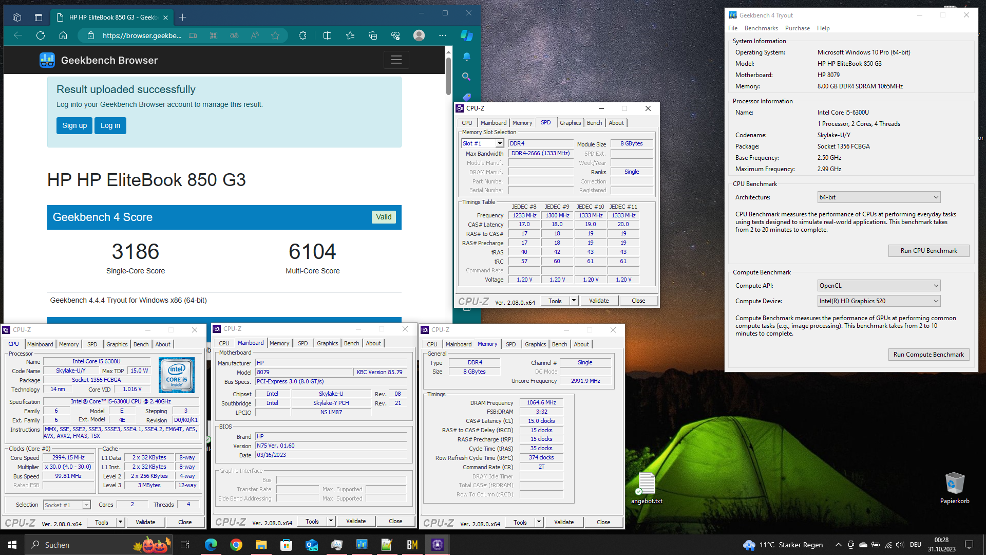986x555 pixels.
Task: Open Outlook from the taskbar
Action: click(x=311, y=545)
